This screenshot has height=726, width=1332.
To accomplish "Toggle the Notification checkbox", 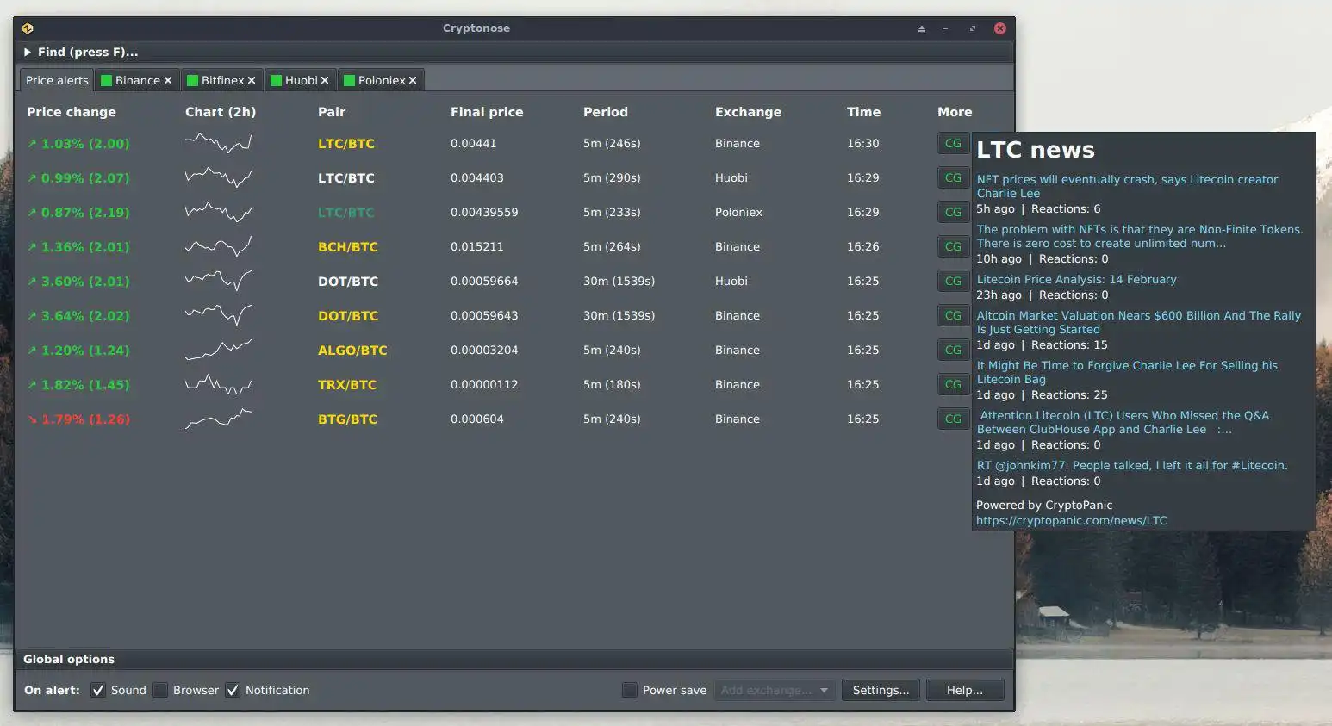I will [x=233, y=690].
